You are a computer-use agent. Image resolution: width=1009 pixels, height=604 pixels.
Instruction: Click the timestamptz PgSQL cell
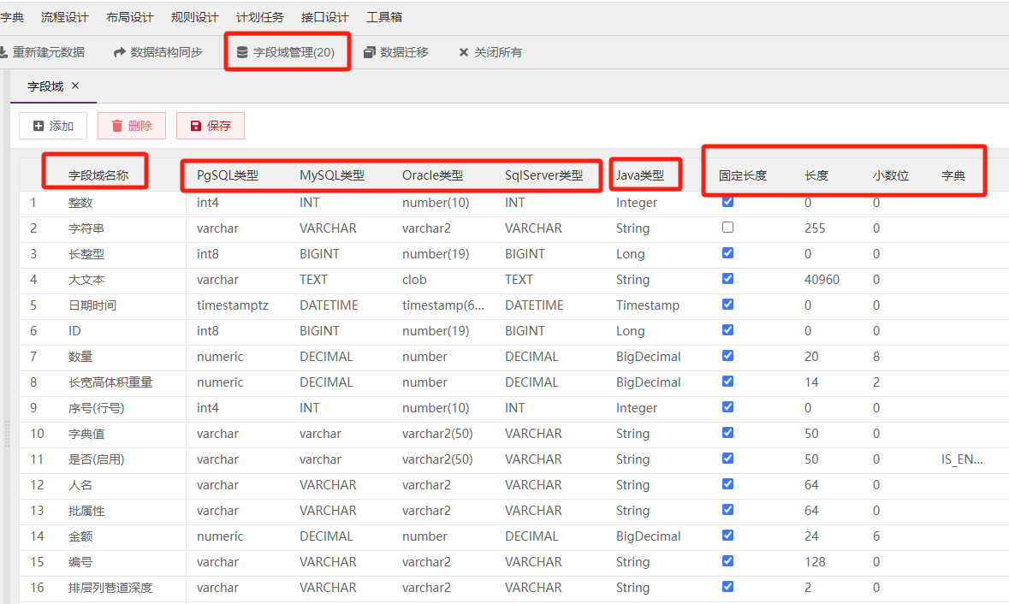pyautogui.click(x=232, y=305)
